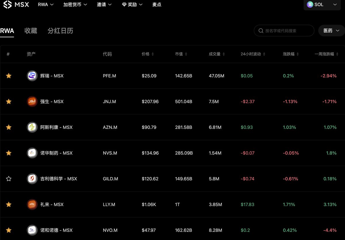Open the RWA dropdown in top navigation

pyautogui.click(x=46, y=5)
